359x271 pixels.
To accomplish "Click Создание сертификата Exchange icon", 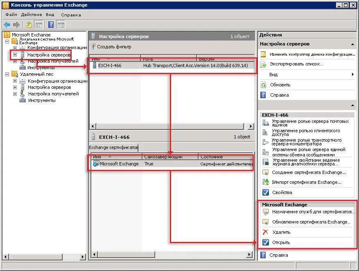I will (265, 172).
